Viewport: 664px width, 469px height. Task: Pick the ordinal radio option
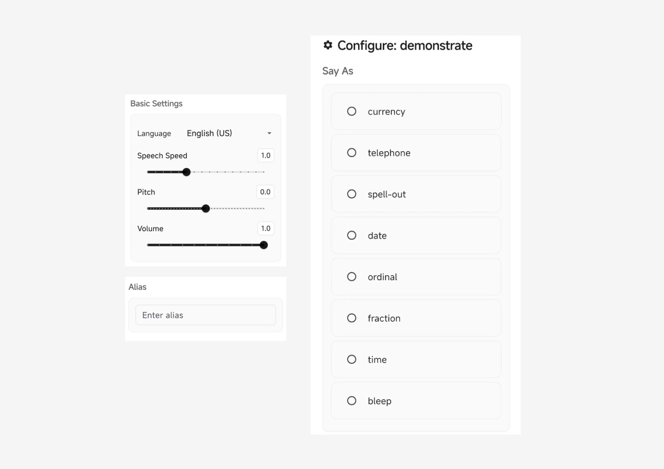click(352, 277)
